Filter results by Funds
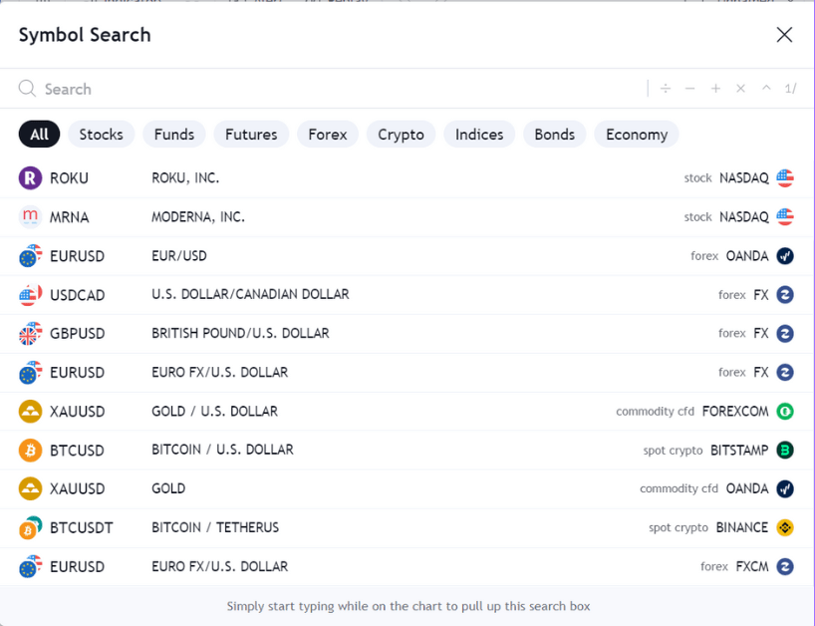Screen dimensions: 815x626 (174, 135)
